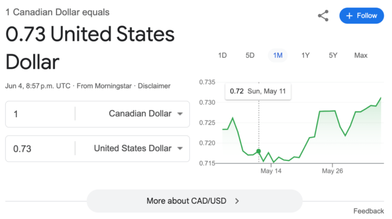The height and width of the screenshot is (219, 392).
Task: Click the share icon
Action: pyautogui.click(x=323, y=16)
